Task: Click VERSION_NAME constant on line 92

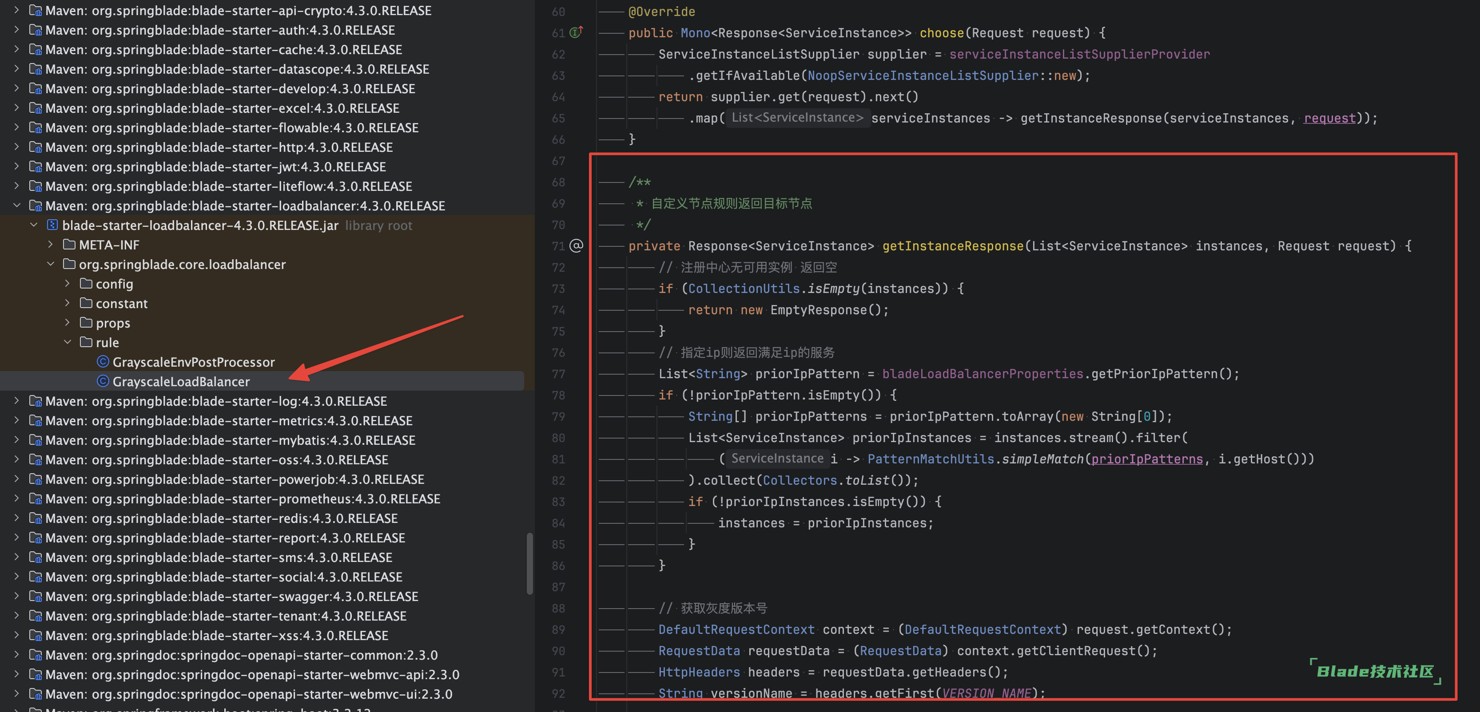Action: 986,693
